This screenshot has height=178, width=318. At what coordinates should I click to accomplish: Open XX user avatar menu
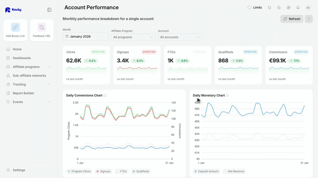click(308, 8)
